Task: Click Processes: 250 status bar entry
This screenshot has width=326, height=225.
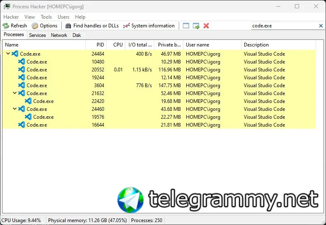Action: point(146,220)
